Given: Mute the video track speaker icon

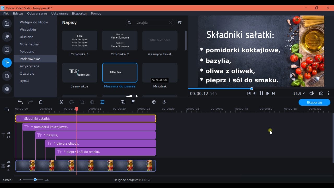Looking at the screenshot, I should [9, 166].
